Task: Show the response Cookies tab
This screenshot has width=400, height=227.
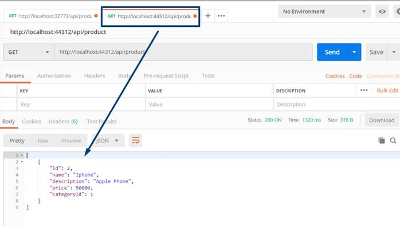Action: (32, 122)
